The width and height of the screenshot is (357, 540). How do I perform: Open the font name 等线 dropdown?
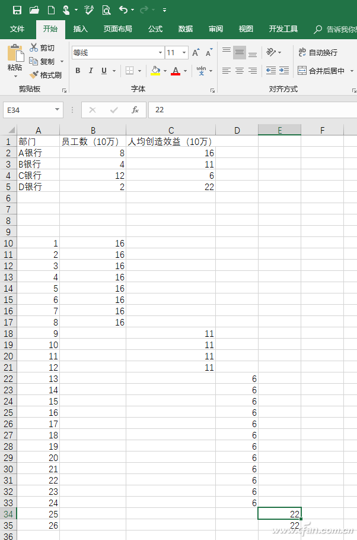(160, 53)
